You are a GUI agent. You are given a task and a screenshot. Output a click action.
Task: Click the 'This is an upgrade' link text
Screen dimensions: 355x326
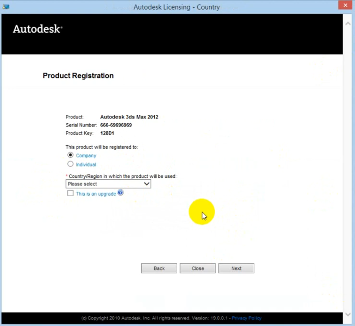point(96,194)
